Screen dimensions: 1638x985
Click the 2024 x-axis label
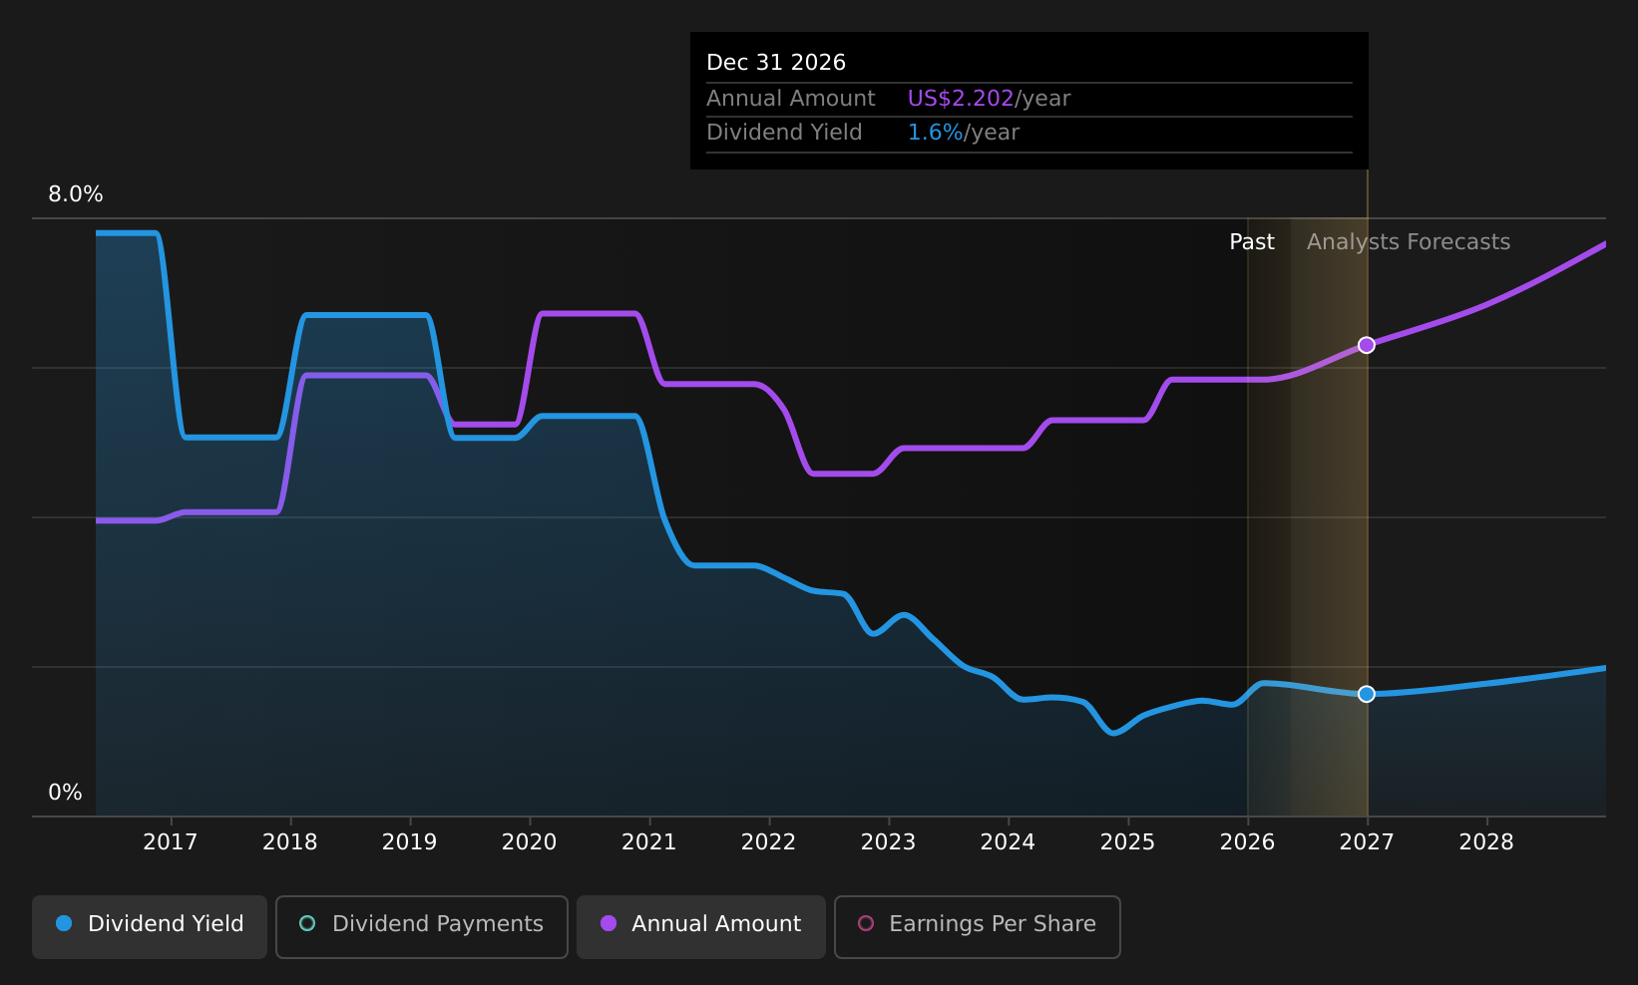[x=1009, y=842]
